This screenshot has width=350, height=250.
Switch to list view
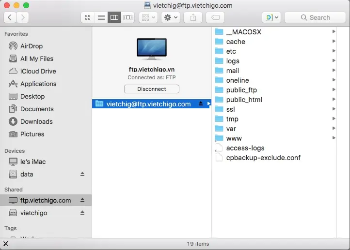101,17
